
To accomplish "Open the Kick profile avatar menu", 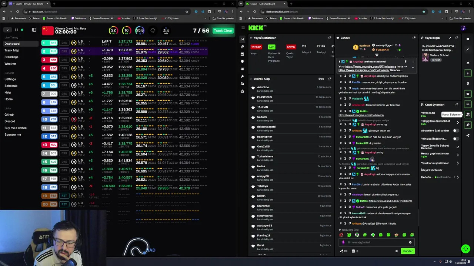I will coord(463,28).
